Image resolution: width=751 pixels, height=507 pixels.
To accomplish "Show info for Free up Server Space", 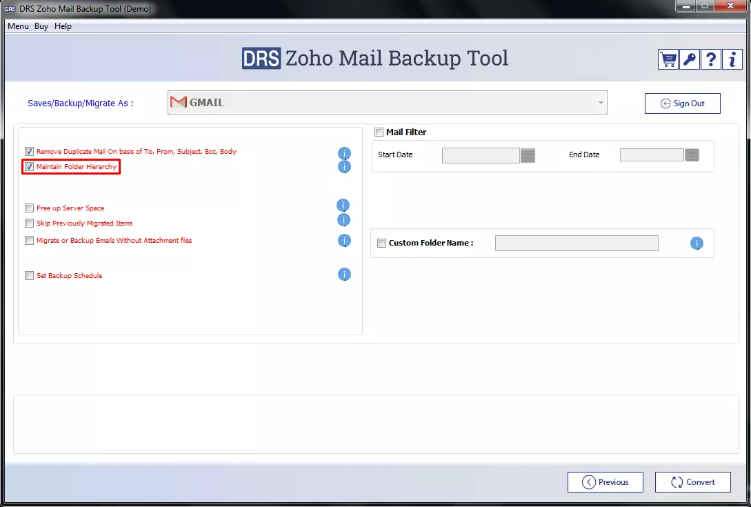I will click(343, 206).
